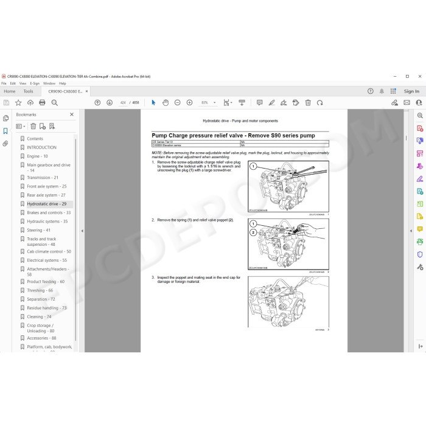
Task: Go to previous page arrow
Action: [97, 103]
